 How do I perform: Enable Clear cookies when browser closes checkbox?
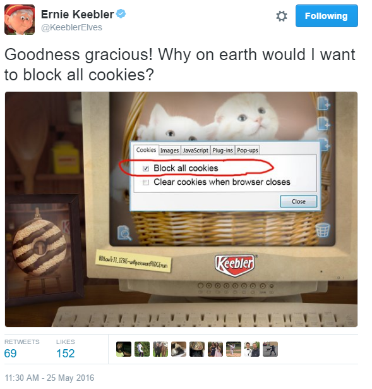pyautogui.click(x=146, y=182)
